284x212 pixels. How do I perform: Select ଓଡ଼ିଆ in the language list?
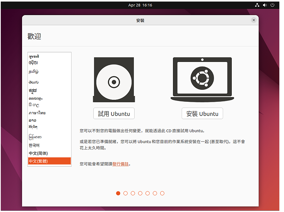[x=50, y=63]
